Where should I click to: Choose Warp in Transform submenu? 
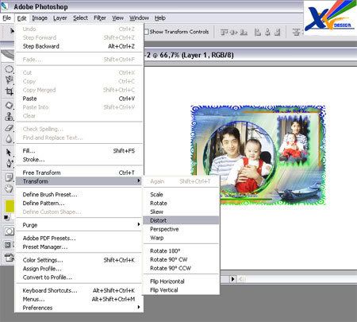[181, 238]
